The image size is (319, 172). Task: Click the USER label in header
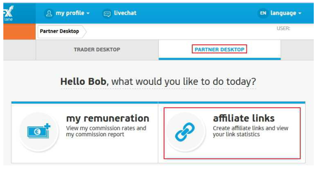(283, 28)
